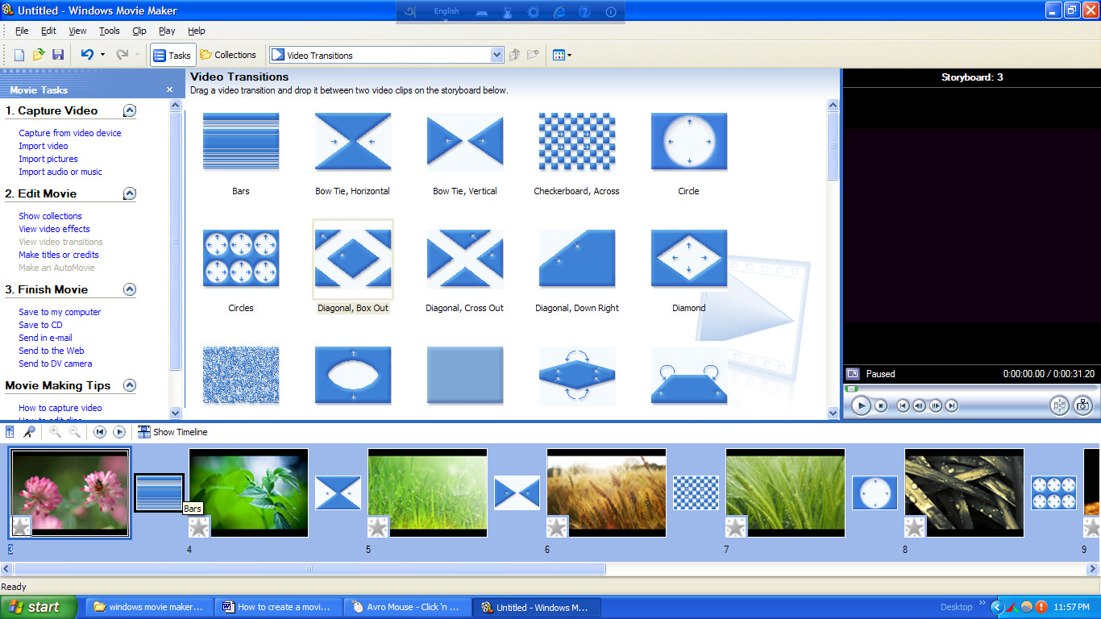This screenshot has height=619, width=1101.
Task: Click the Windows Start button
Action: 39,607
